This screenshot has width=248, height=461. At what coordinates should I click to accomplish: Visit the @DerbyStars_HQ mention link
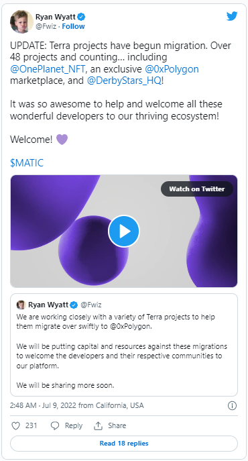[124, 81]
